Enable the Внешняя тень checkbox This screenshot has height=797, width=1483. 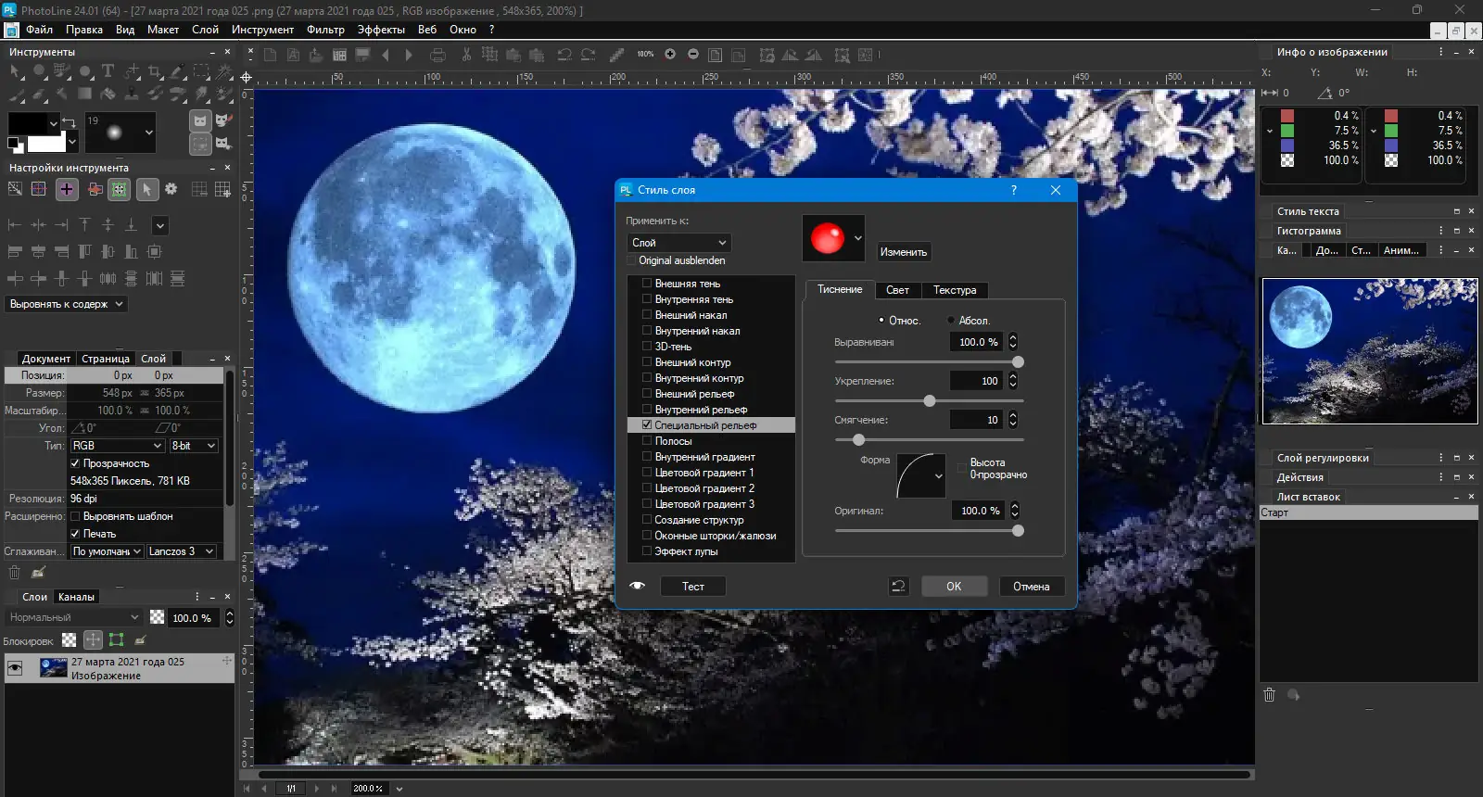tap(647, 284)
